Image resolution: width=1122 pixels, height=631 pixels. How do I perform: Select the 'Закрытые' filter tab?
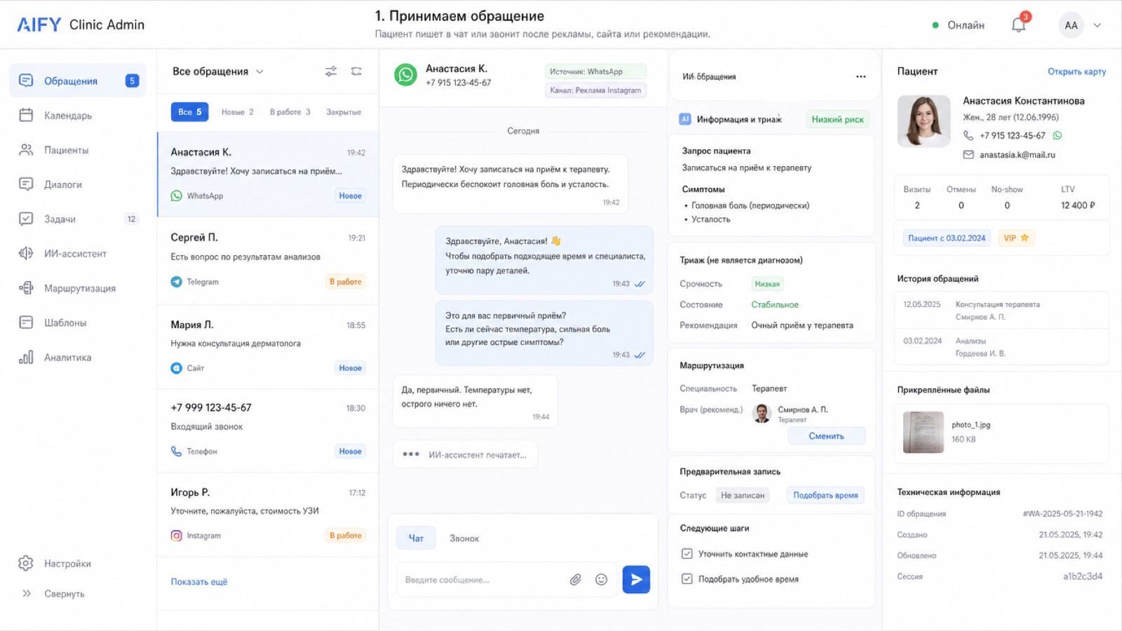click(344, 111)
